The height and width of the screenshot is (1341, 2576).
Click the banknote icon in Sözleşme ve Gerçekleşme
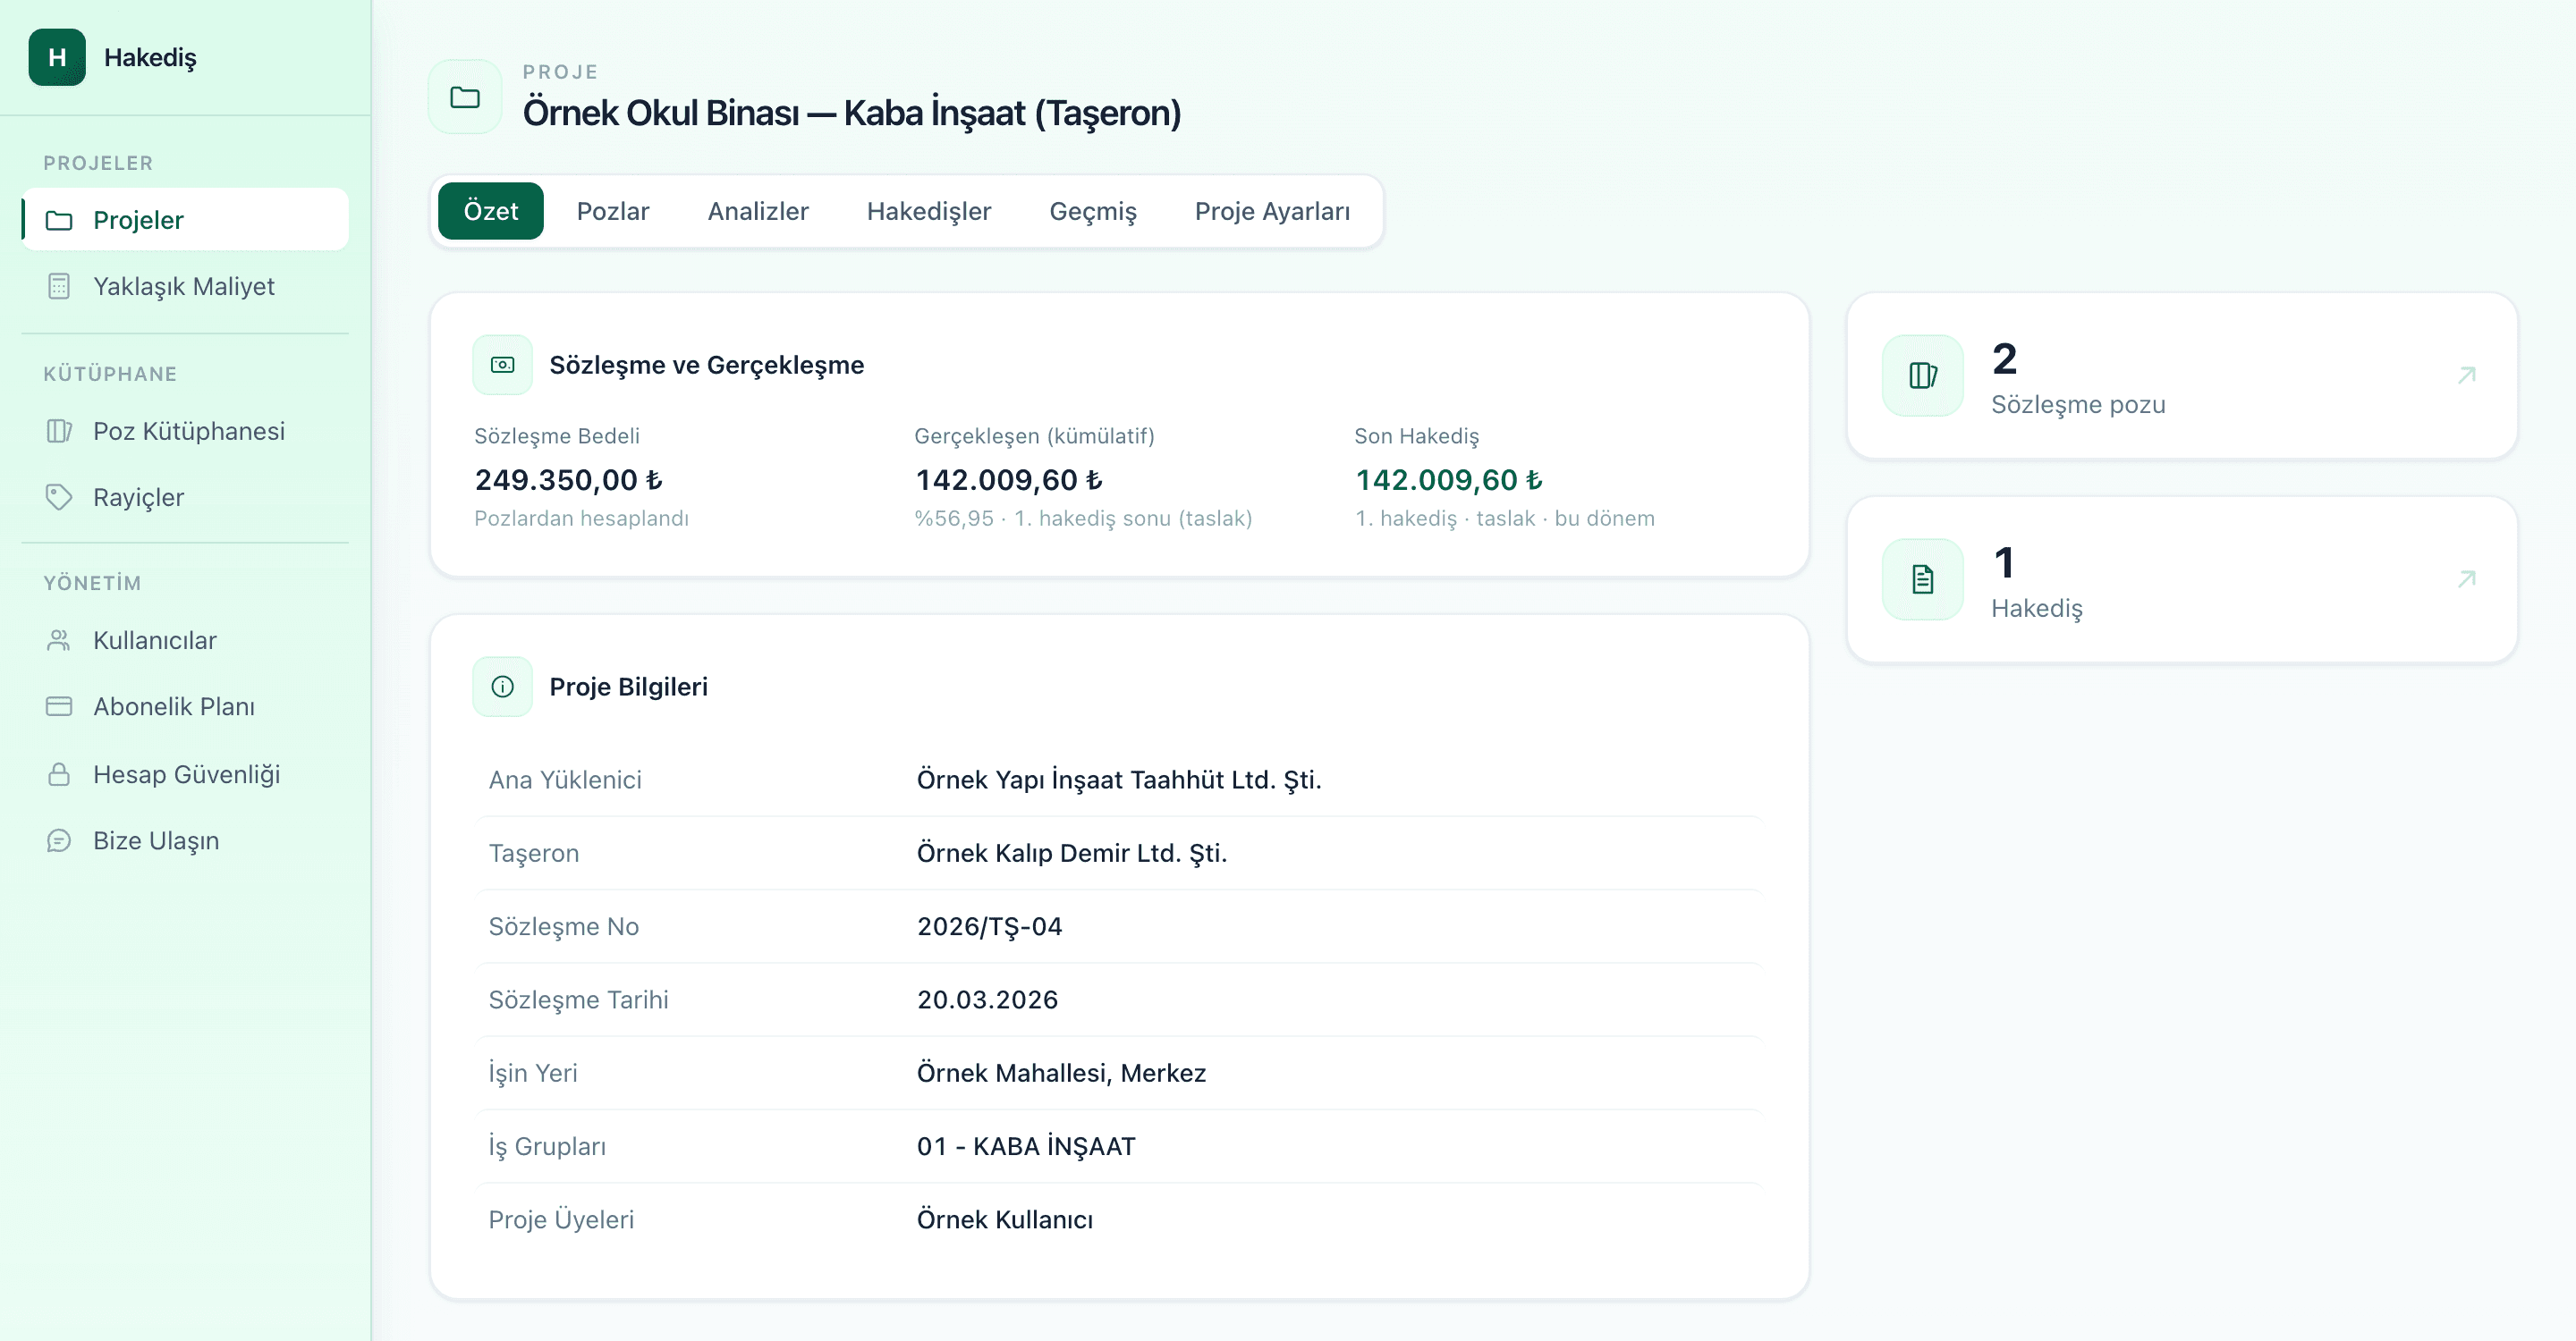click(503, 365)
